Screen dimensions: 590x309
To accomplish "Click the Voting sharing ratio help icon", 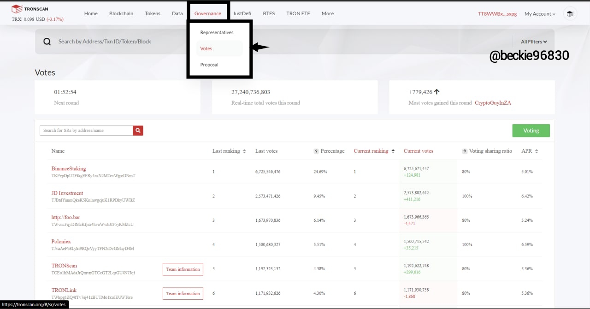I will 465,151.
